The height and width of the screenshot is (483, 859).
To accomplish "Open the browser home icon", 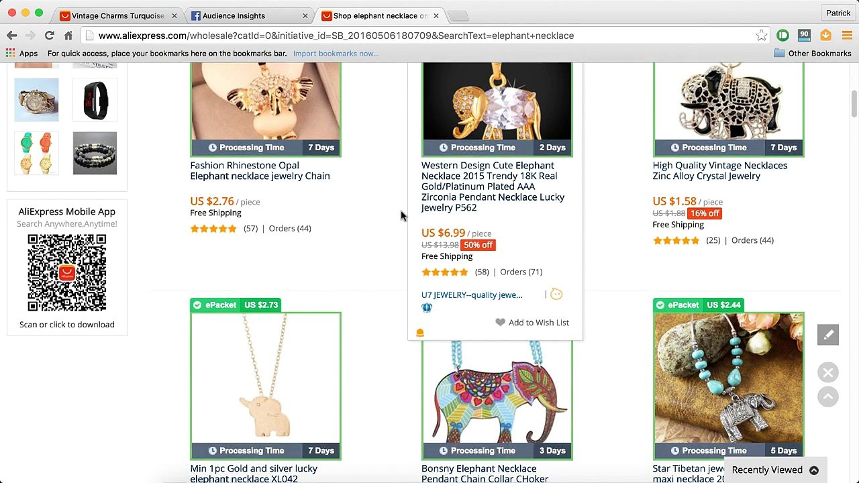I will tap(68, 36).
